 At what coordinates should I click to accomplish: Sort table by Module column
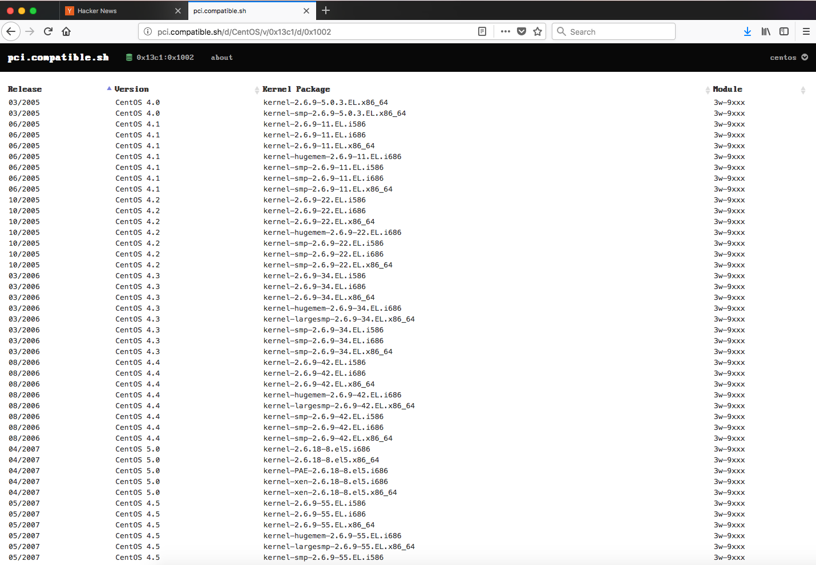tap(728, 89)
